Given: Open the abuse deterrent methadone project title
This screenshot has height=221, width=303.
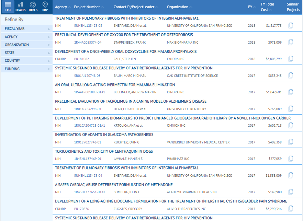Looking at the screenshot, I should (x=114, y=185).
